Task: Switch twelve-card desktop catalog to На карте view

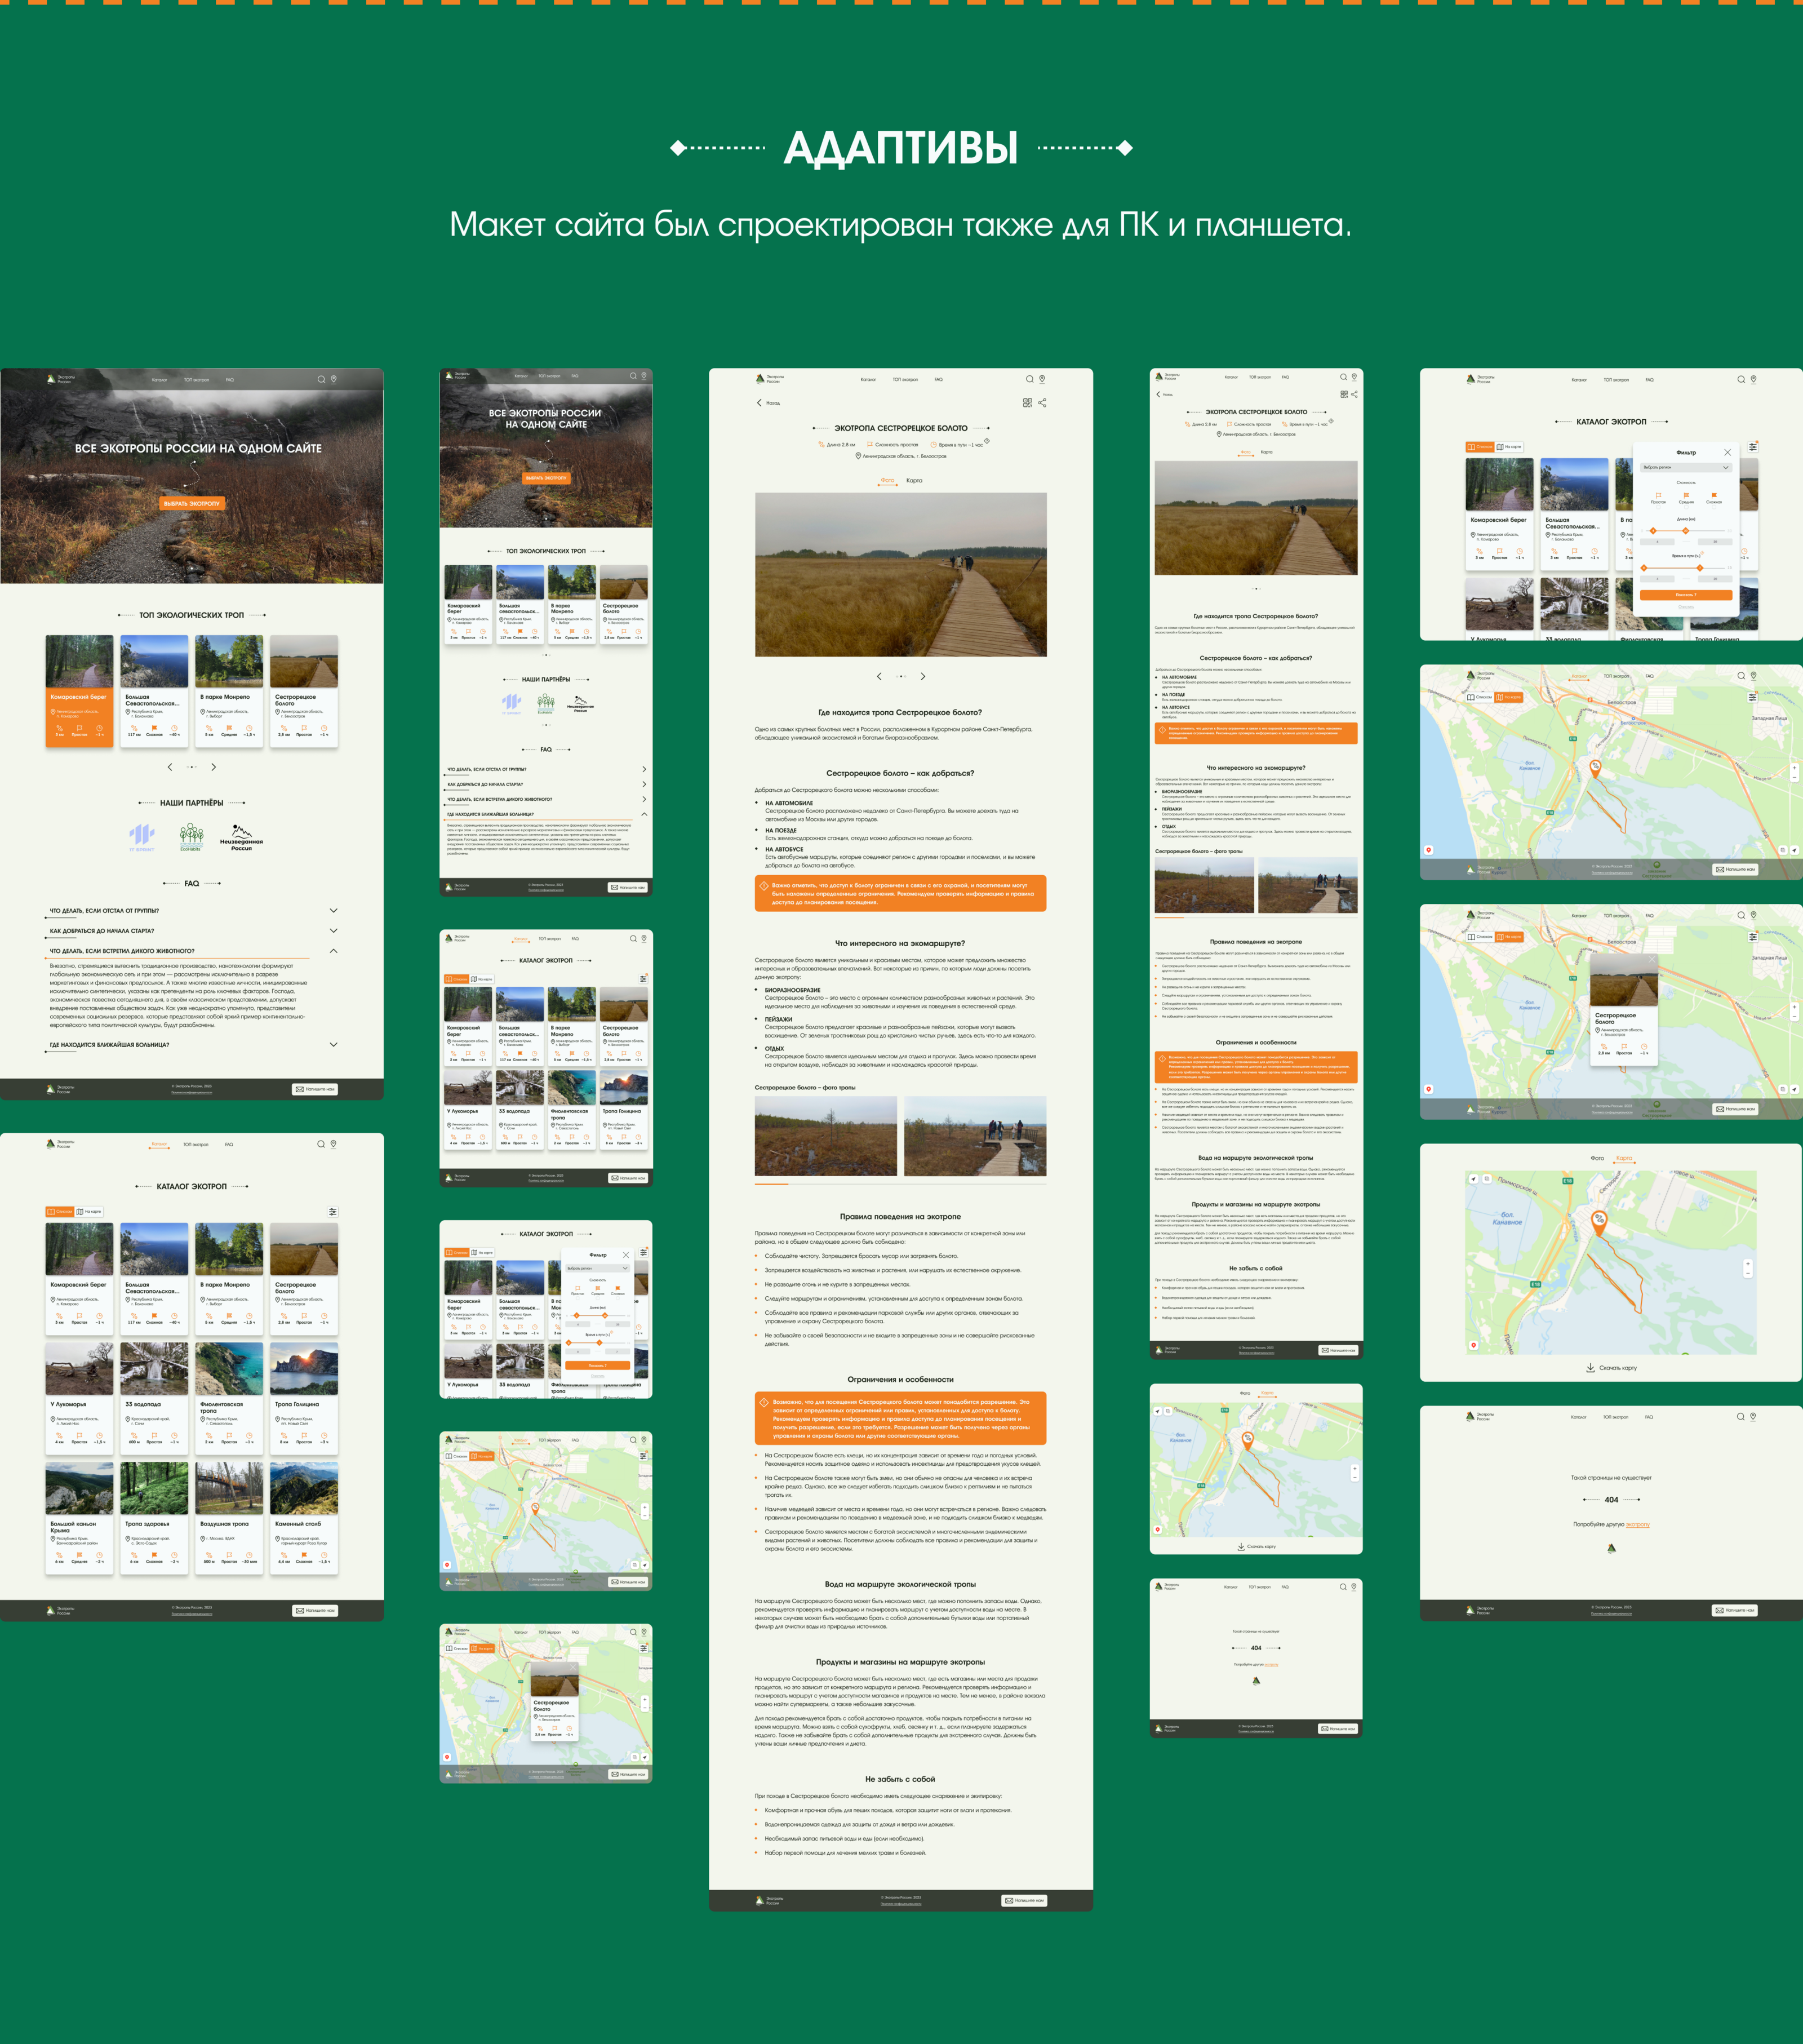Action: coord(89,1211)
